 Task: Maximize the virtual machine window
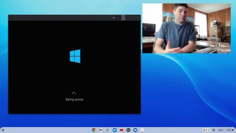(x=133, y=18)
